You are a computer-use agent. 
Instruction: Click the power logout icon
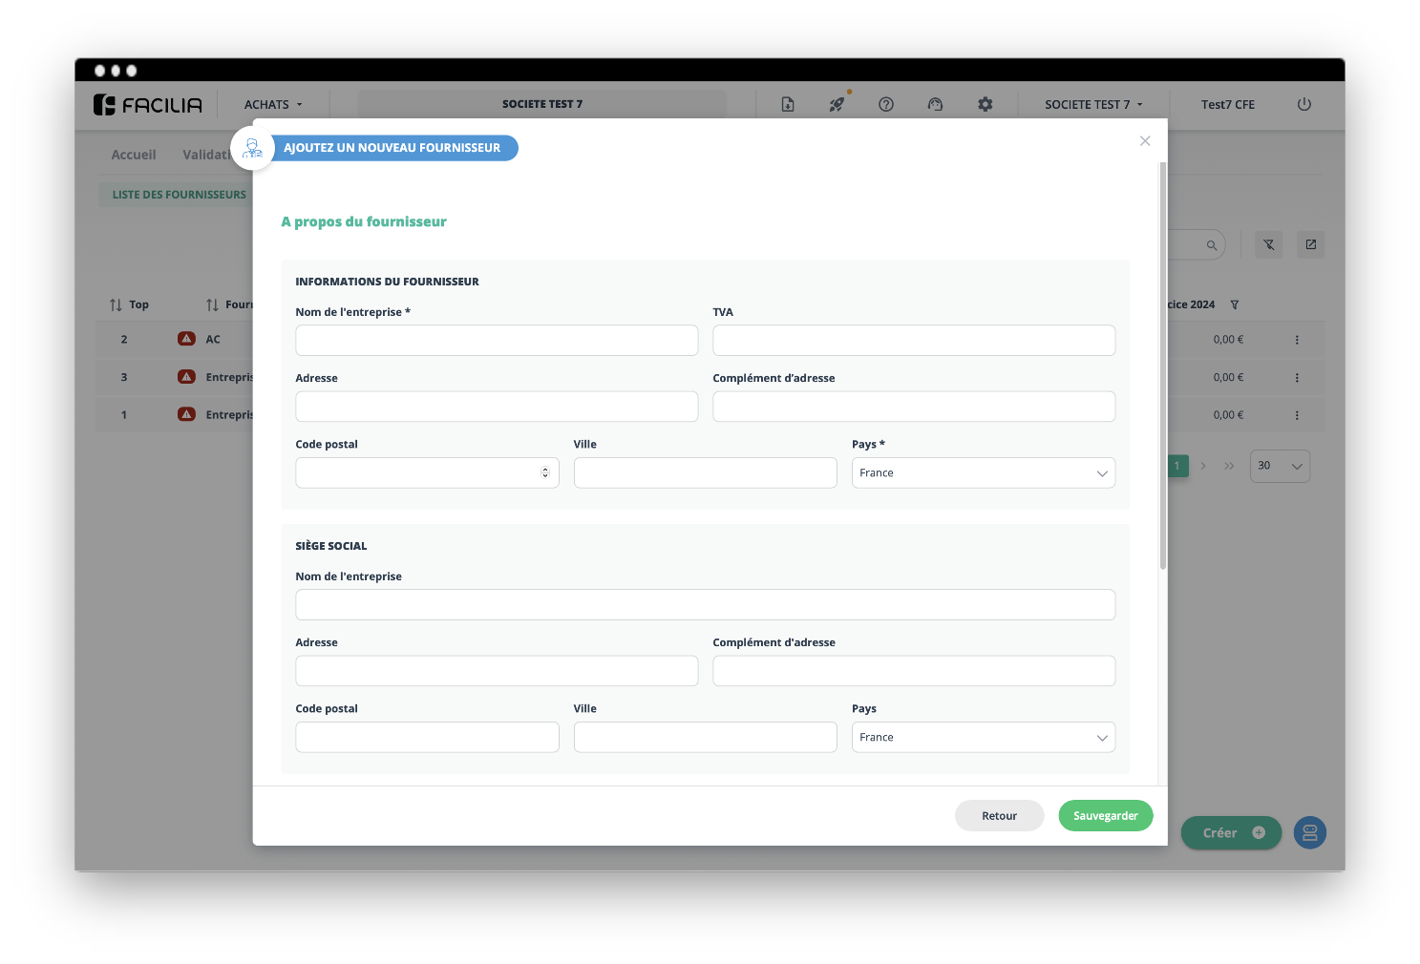(1304, 105)
